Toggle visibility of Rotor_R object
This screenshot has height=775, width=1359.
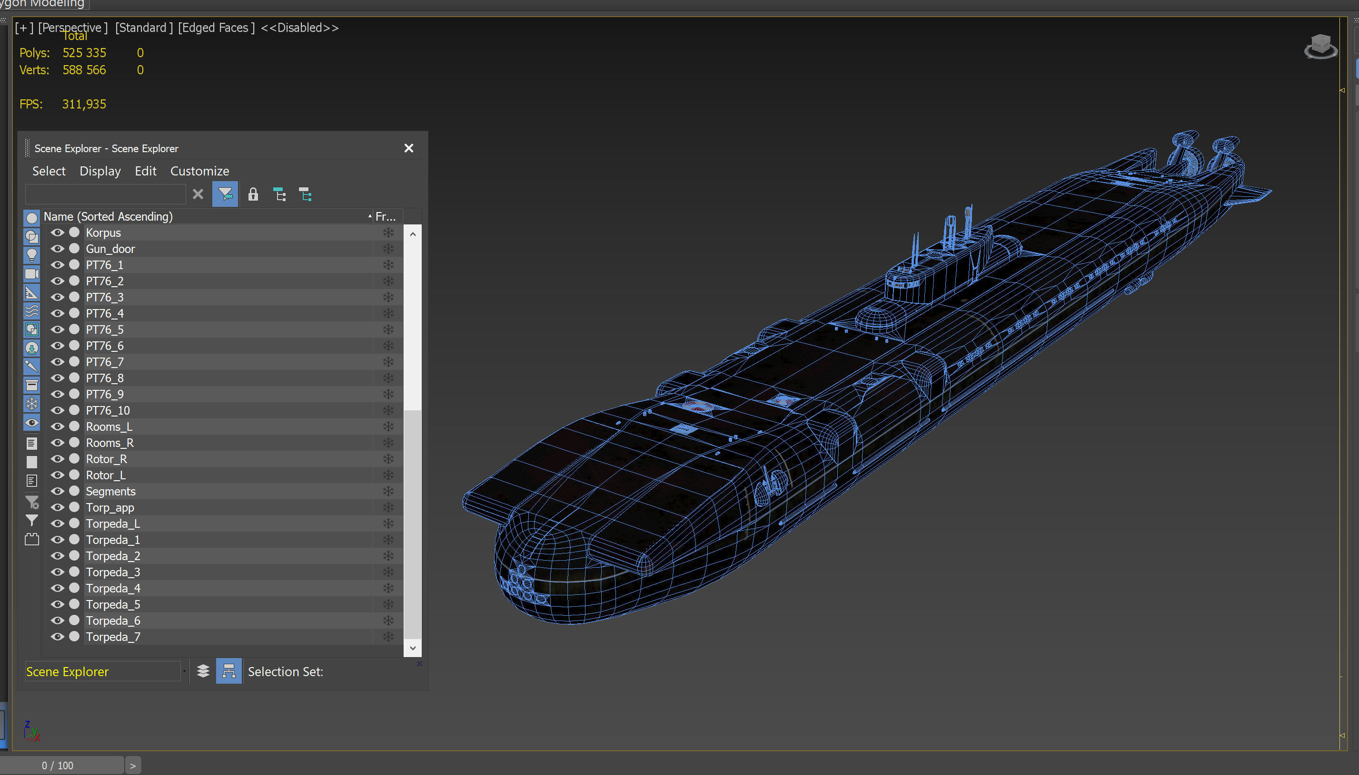[x=57, y=459]
